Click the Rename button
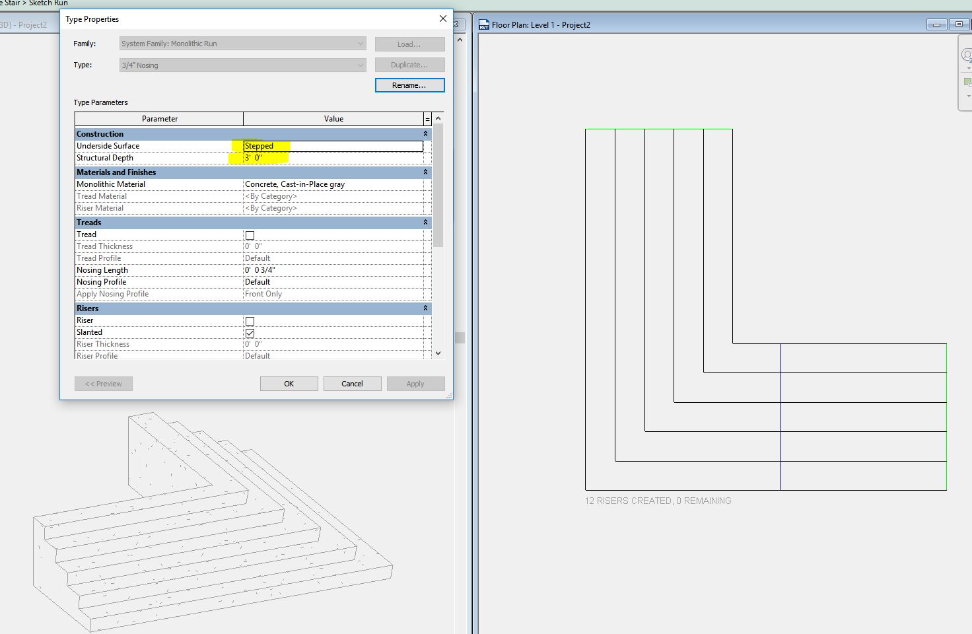 409,85
